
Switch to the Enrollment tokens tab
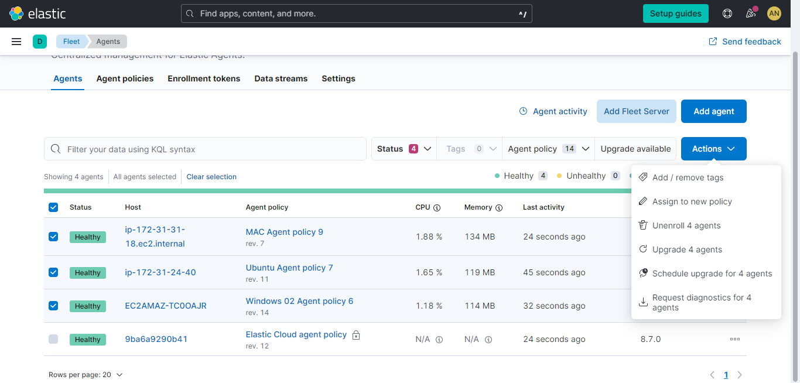204,78
